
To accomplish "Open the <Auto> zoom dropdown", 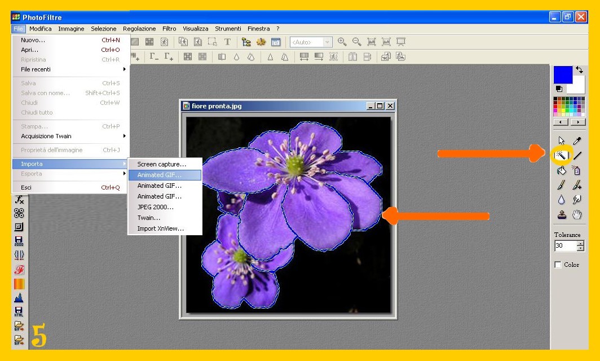I will 327,42.
